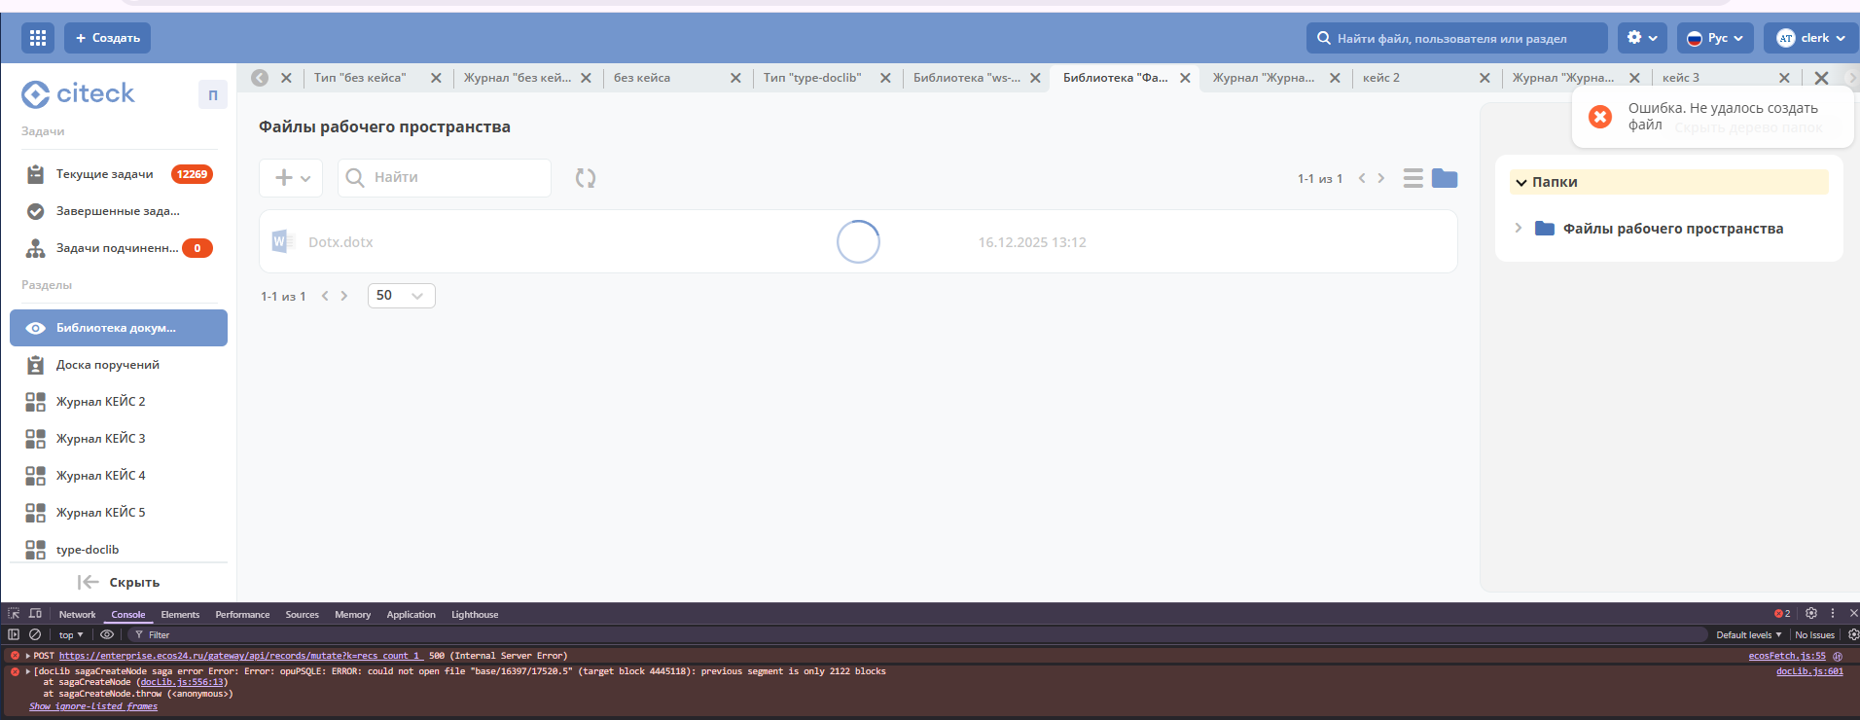The height and width of the screenshot is (720, 1860).
Task: Click the Создать button
Action: [x=108, y=38]
